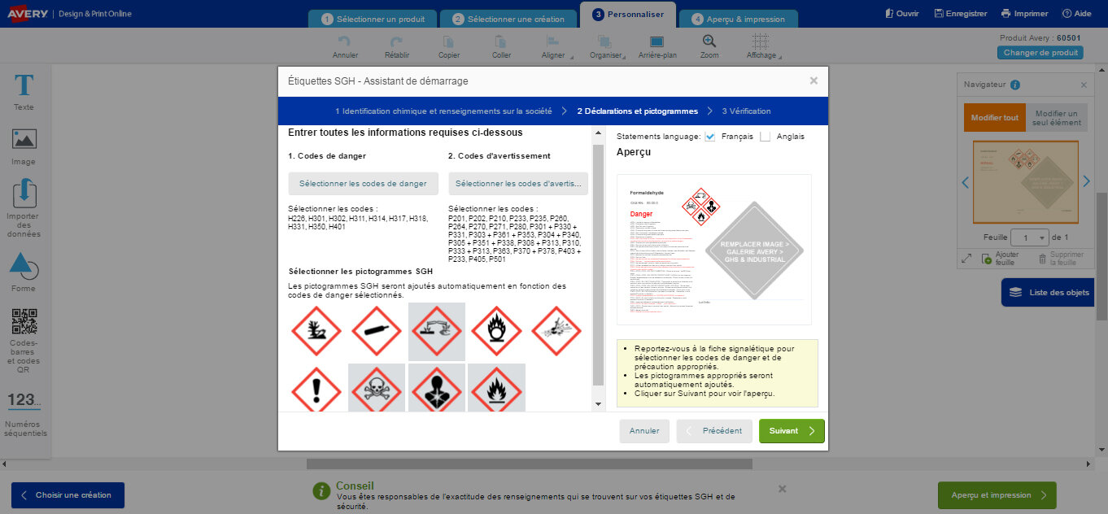
Task: Open the Aligner tool
Action: [553, 46]
